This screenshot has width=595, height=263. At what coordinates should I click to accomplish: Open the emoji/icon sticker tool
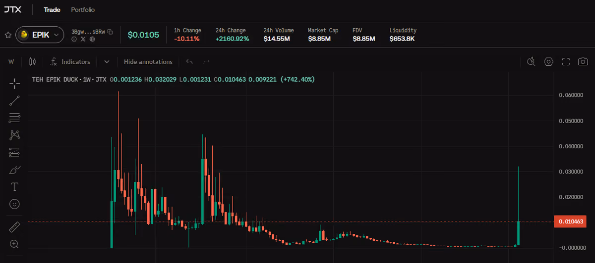click(15, 204)
